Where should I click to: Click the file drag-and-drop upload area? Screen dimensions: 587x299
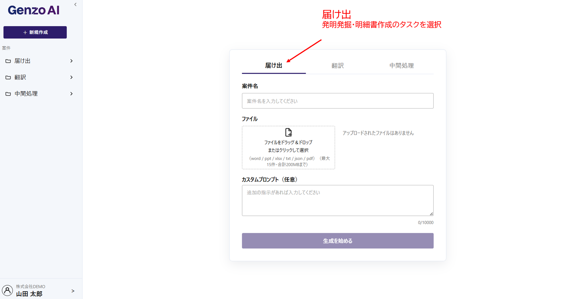[x=288, y=148]
